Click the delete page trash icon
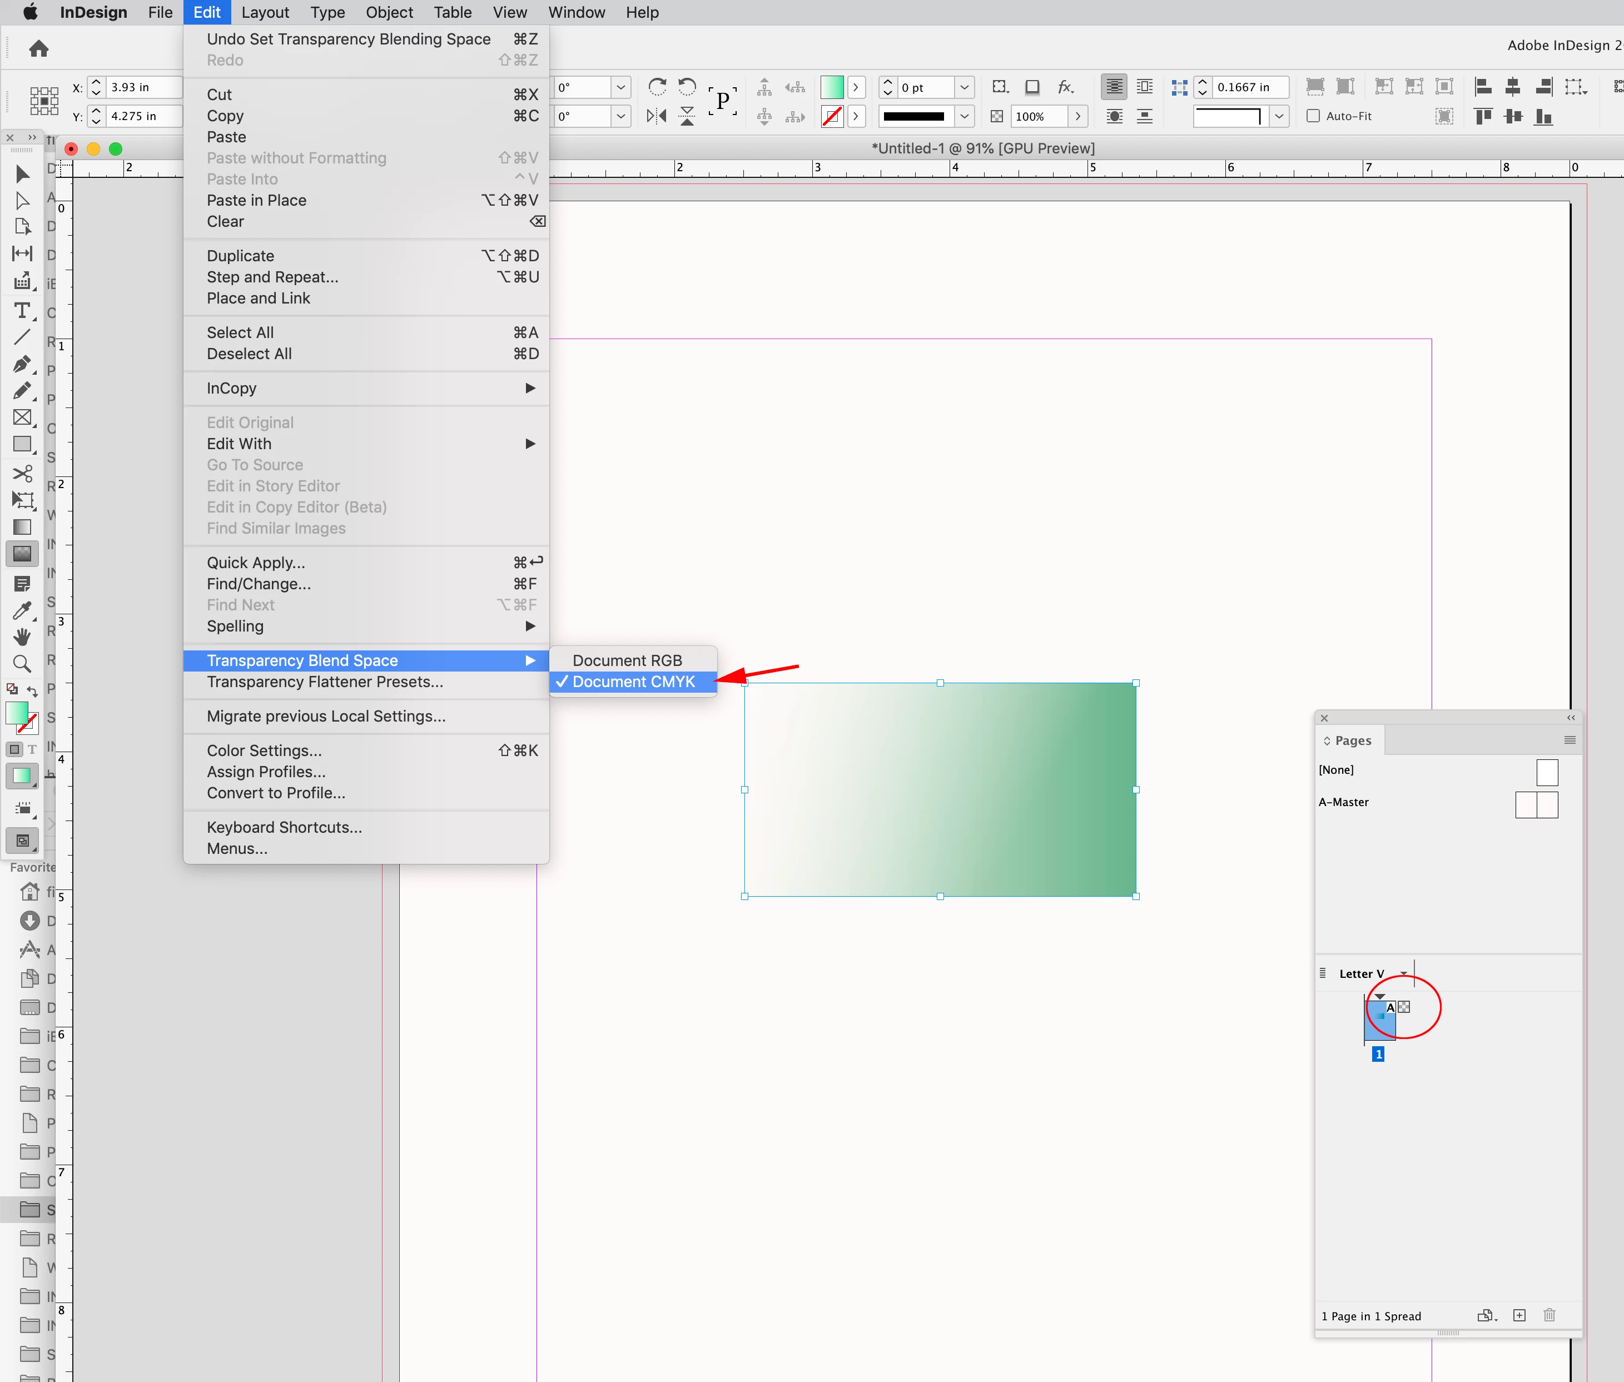1624x1382 pixels. click(x=1549, y=1315)
